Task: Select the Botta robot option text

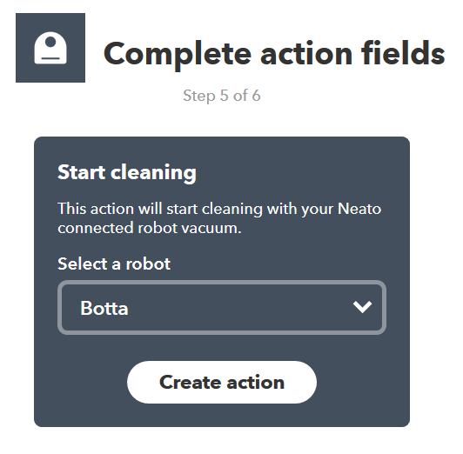Action: [104, 308]
